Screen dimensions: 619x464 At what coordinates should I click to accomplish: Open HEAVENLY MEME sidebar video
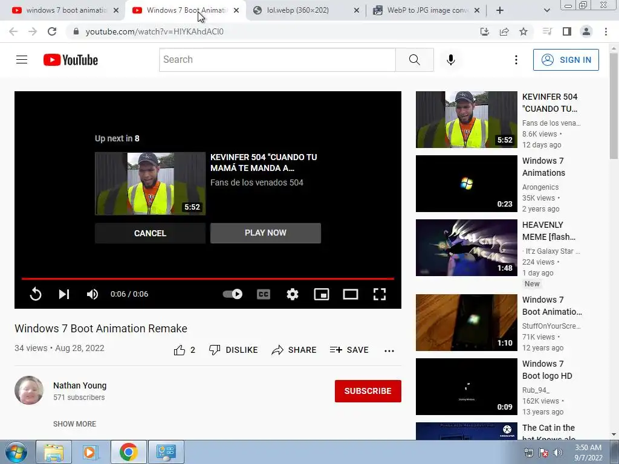click(x=466, y=247)
